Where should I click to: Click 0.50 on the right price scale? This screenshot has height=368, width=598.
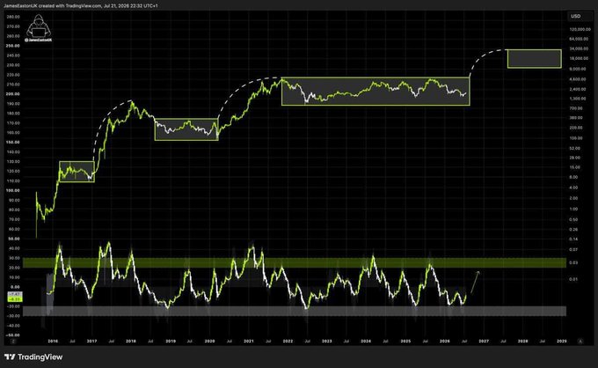point(574,219)
